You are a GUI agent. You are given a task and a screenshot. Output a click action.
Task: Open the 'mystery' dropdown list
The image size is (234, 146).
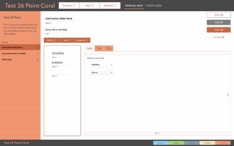[102, 64]
